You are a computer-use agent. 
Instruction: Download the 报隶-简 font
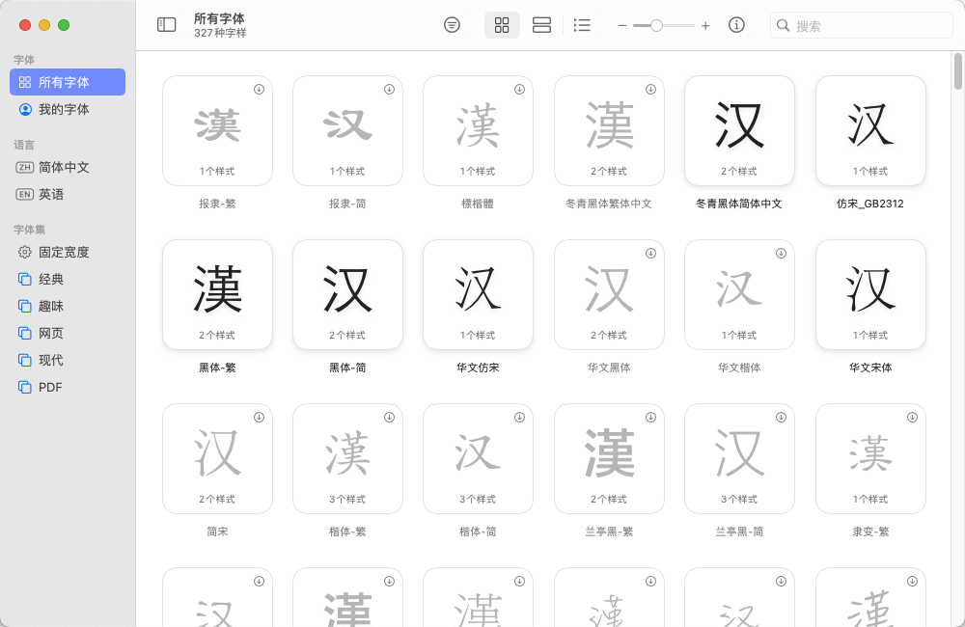pyautogui.click(x=390, y=89)
